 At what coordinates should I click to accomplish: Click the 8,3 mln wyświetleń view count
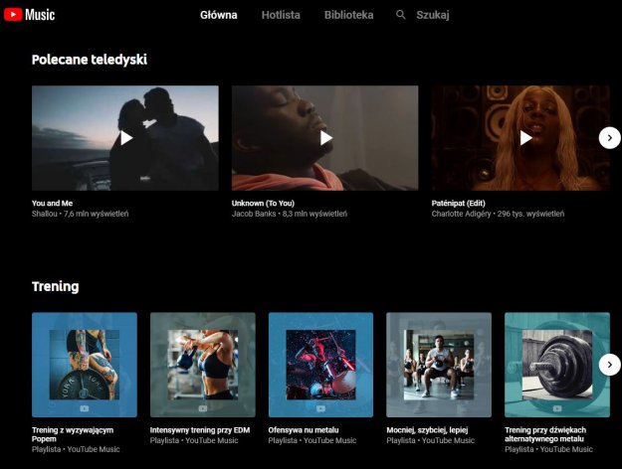(314, 214)
